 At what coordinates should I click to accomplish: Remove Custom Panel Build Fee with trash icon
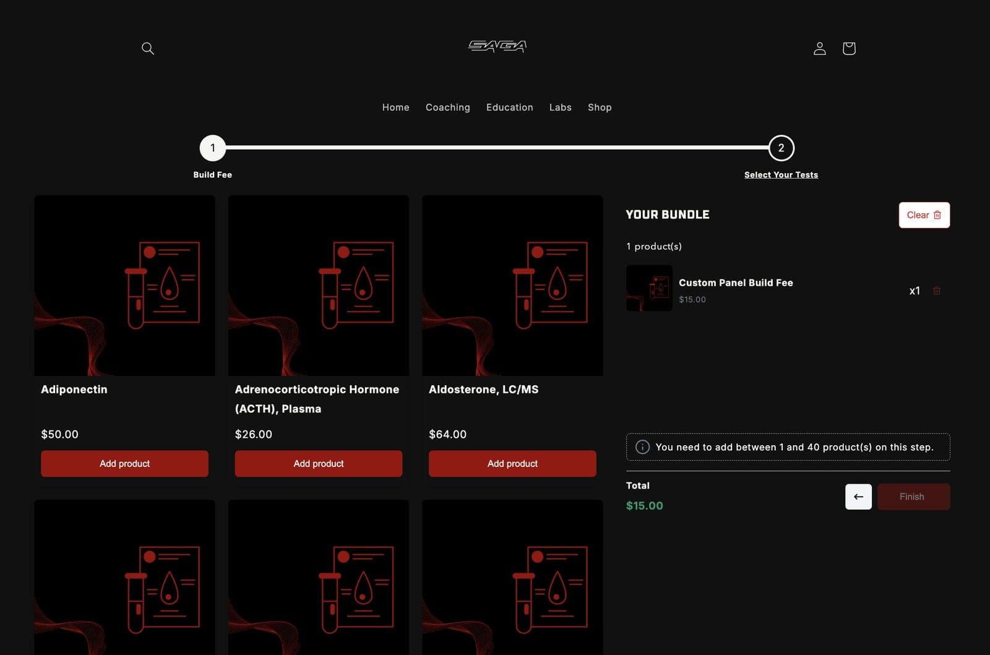click(x=937, y=291)
